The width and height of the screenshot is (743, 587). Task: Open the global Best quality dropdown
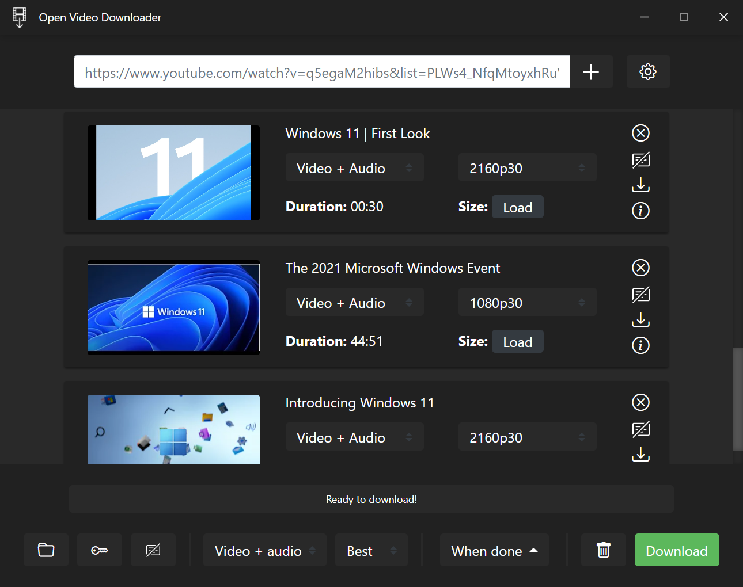(x=371, y=550)
